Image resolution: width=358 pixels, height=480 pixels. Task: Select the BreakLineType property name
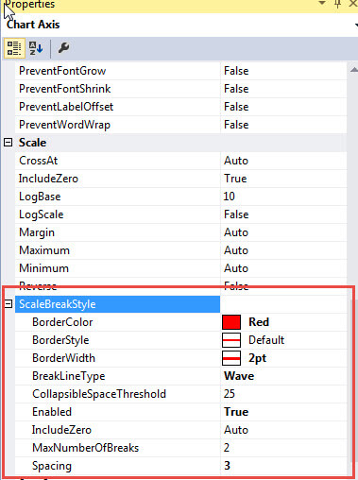point(69,376)
